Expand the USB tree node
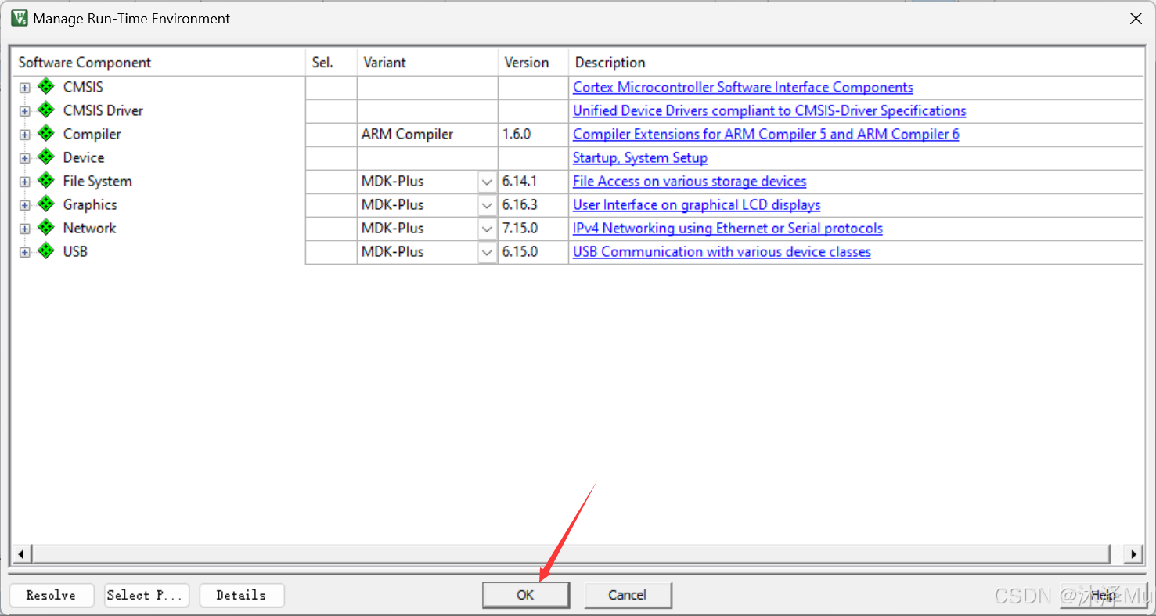 pyautogui.click(x=25, y=252)
